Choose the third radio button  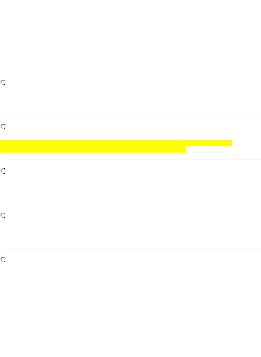[x=3, y=171]
